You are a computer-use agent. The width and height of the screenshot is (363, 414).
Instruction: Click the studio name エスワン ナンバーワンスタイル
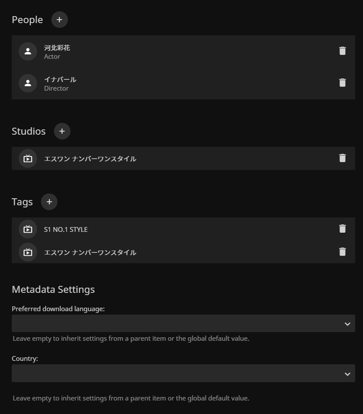[90, 159]
